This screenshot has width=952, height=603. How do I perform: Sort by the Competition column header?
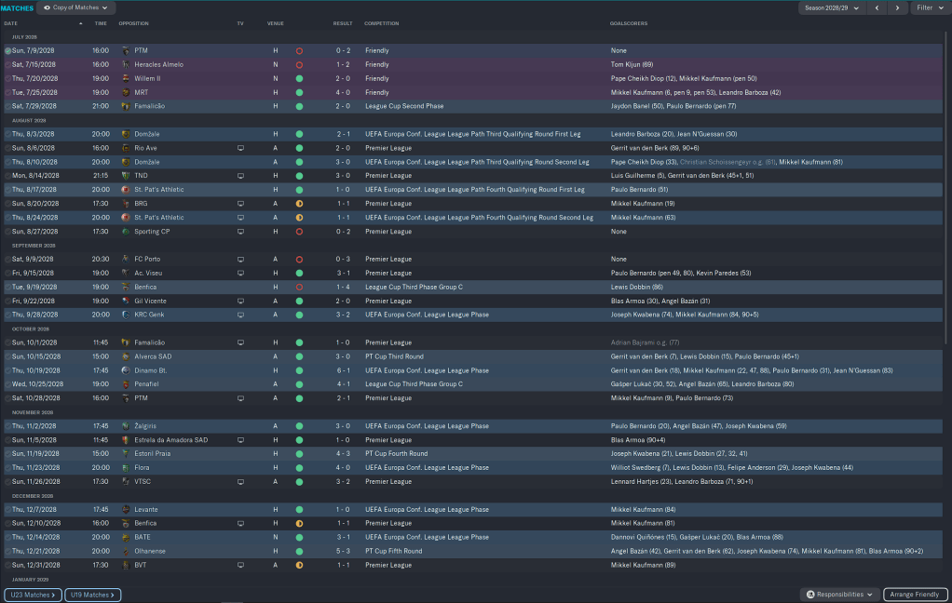[383, 23]
